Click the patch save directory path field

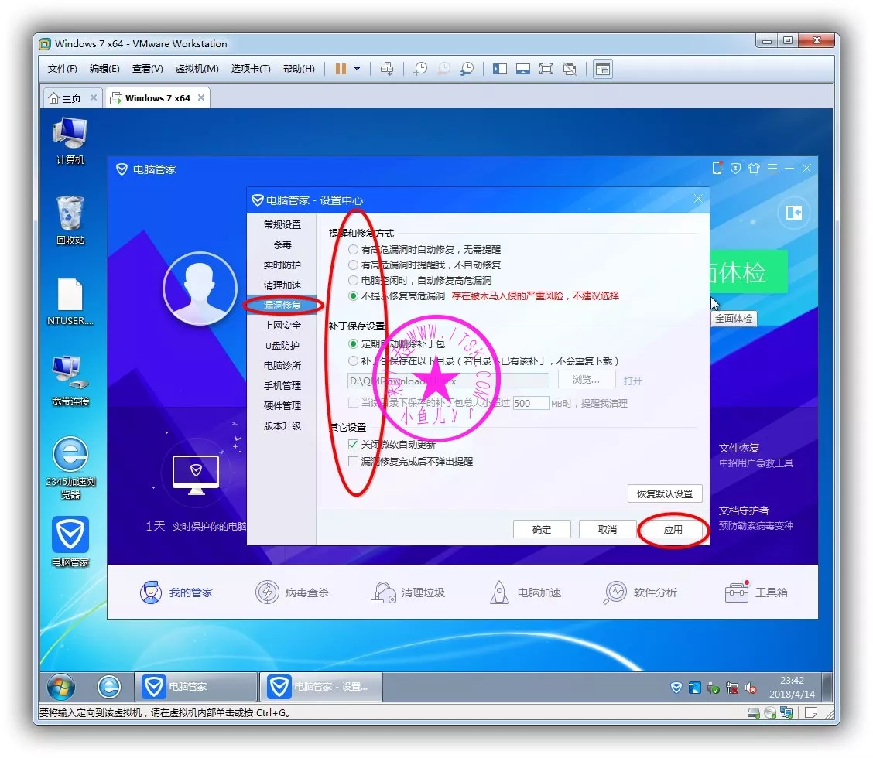449,380
